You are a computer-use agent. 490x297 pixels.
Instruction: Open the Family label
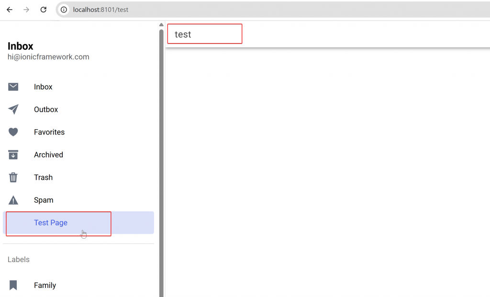click(x=45, y=286)
